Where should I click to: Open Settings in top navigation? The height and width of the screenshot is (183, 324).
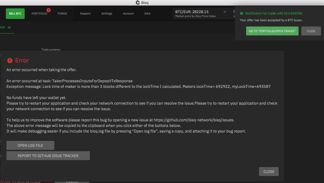click(x=107, y=14)
